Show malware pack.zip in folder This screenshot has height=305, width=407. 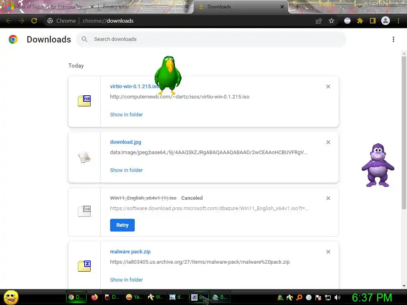pos(126,280)
